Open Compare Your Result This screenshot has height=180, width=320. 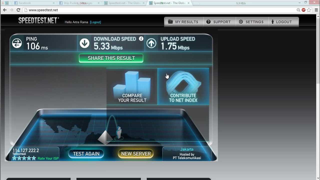pos(132,86)
